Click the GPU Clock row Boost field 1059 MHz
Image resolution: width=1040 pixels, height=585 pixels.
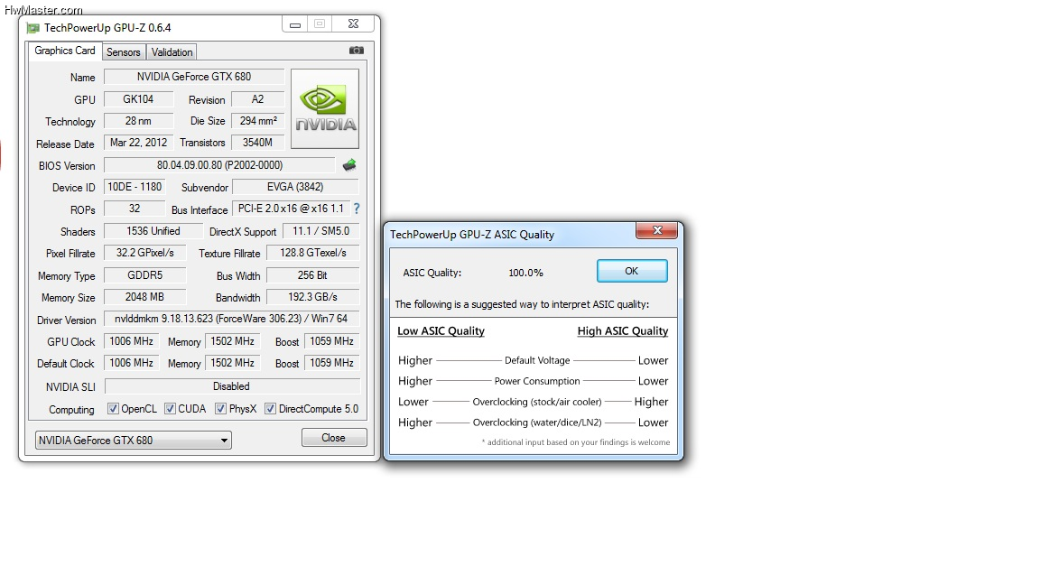tap(331, 341)
